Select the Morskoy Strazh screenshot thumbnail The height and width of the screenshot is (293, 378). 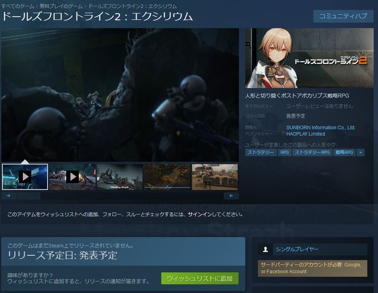pyautogui.click(x=120, y=177)
